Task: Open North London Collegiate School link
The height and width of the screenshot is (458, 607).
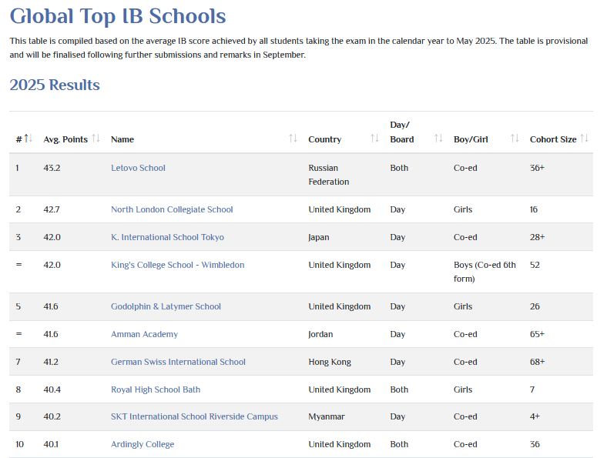Action: click(172, 209)
